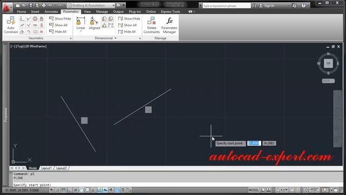Open Geometric panel settings launcher arrow
346x195 pixels.
click(71, 38)
